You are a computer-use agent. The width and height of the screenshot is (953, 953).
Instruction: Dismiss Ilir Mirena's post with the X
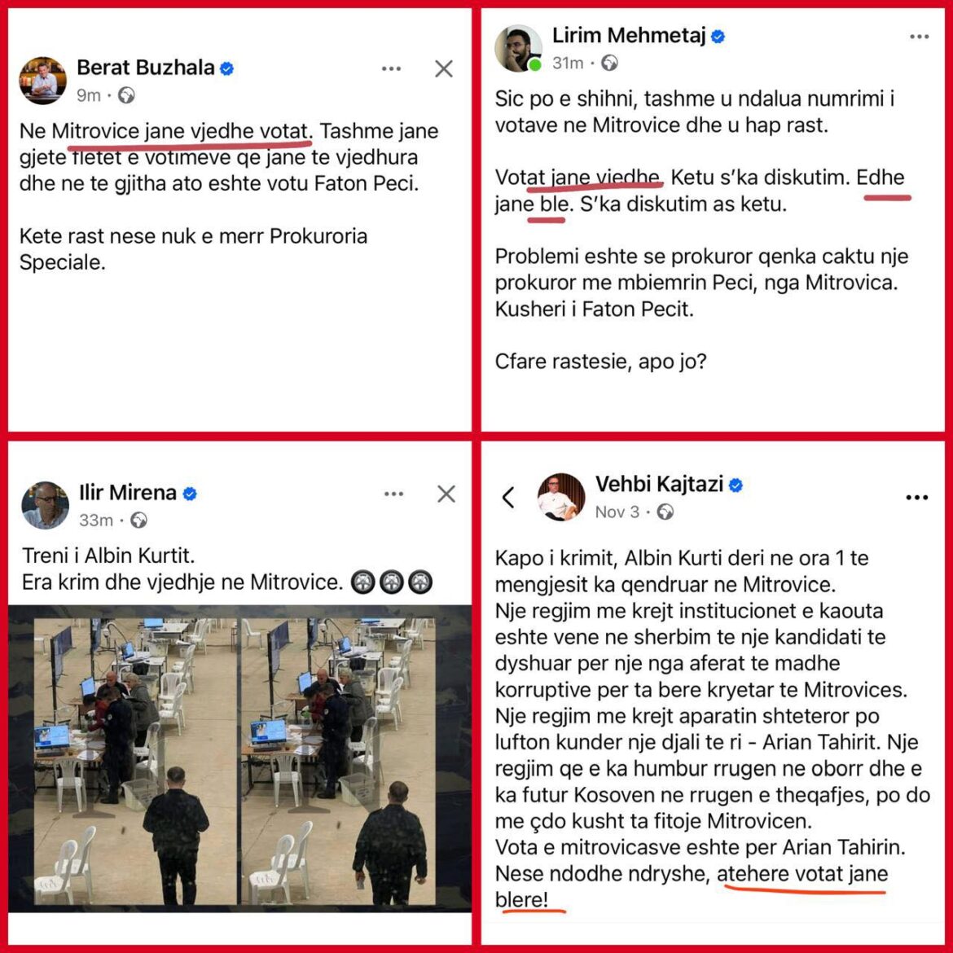[446, 494]
